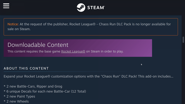Image resolution: width=185 pixels, height=104 pixels.
Task: Open the hamburger menu
Action: [6, 6]
